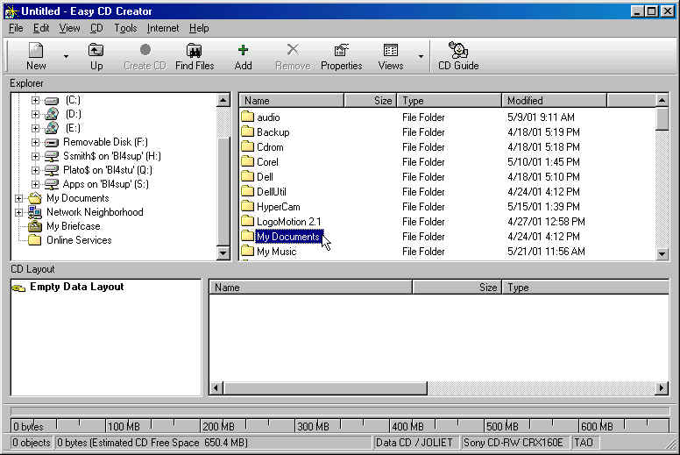Open the Tools menu
Screen dimensions: 680x455
coord(125,28)
